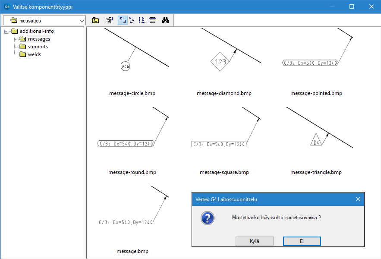
Task: Click the blue question mark dialog icon
Action: click(x=207, y=218)
